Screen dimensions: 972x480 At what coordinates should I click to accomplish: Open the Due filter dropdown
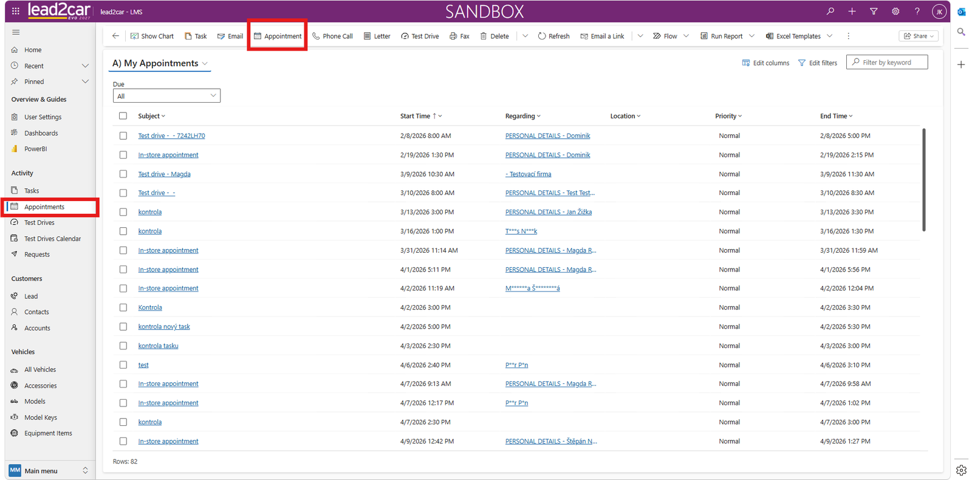(x=166, y=96)
